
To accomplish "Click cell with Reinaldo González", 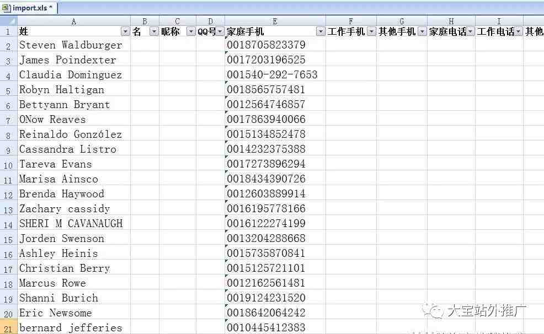I will coord(74,134).
